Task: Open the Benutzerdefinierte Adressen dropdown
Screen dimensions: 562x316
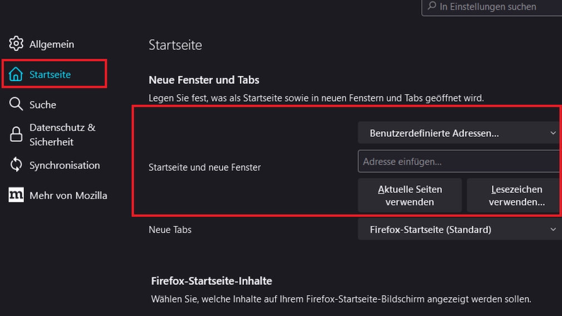Action: (459, 134)
